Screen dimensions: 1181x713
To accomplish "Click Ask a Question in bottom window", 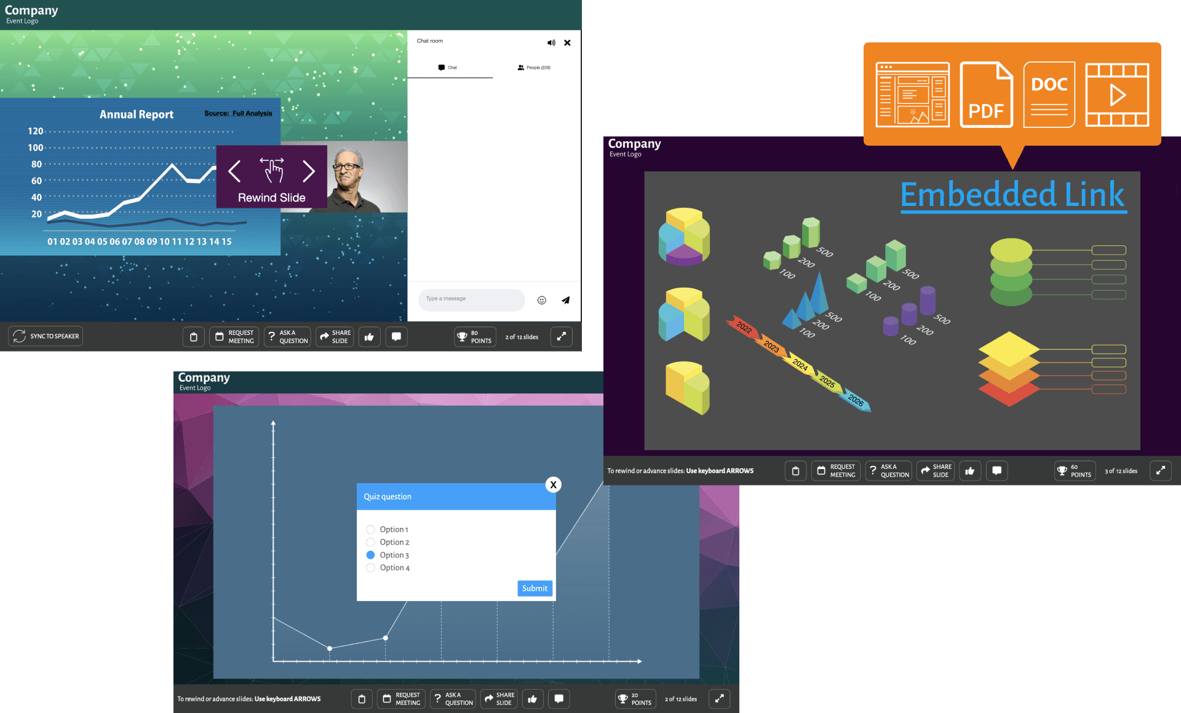I will coord(453,699).
